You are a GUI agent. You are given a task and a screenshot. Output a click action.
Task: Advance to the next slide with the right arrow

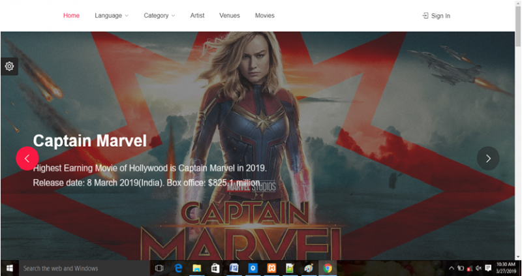[x=488, y=159]
